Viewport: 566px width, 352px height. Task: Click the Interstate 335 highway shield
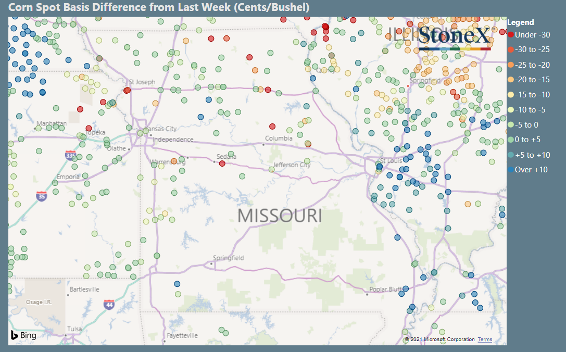click(x=71, y=156)
